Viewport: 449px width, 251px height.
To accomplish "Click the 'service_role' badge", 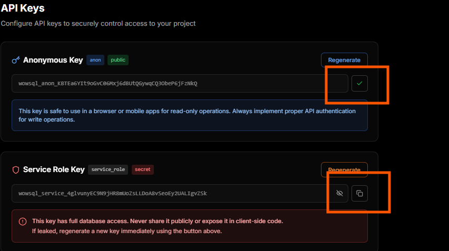I will [108, 169].
